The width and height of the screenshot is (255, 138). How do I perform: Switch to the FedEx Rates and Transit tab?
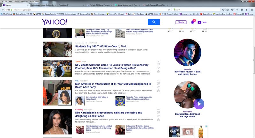click(x=155, y=5)
